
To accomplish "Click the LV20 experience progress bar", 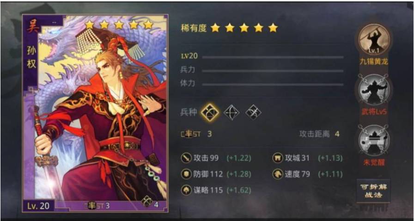I will pyautogui.click(x=273, y=57).
